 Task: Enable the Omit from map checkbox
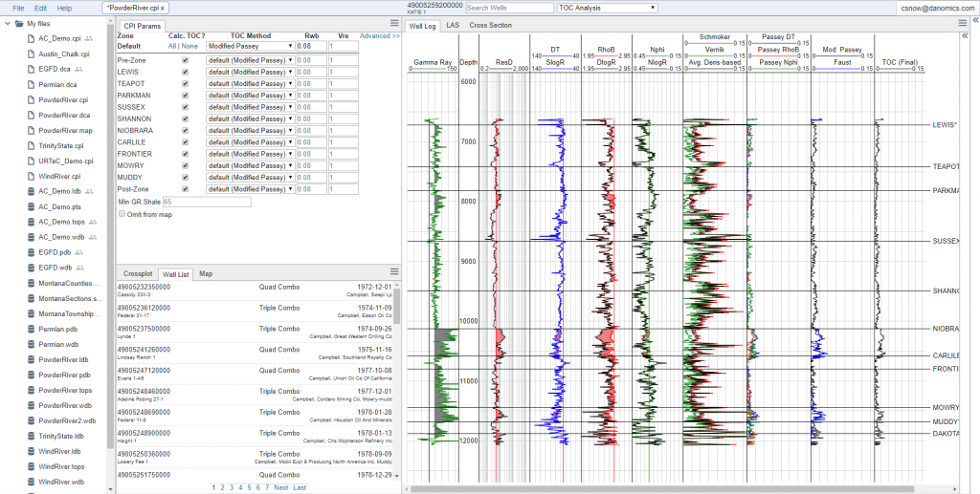(x=122, y=215)
